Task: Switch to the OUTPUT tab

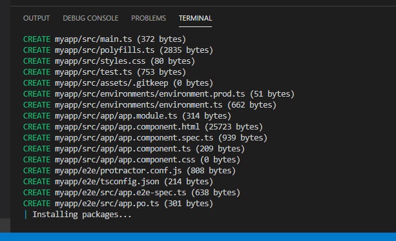Action: pyautogui.click(x=36, y=18)
